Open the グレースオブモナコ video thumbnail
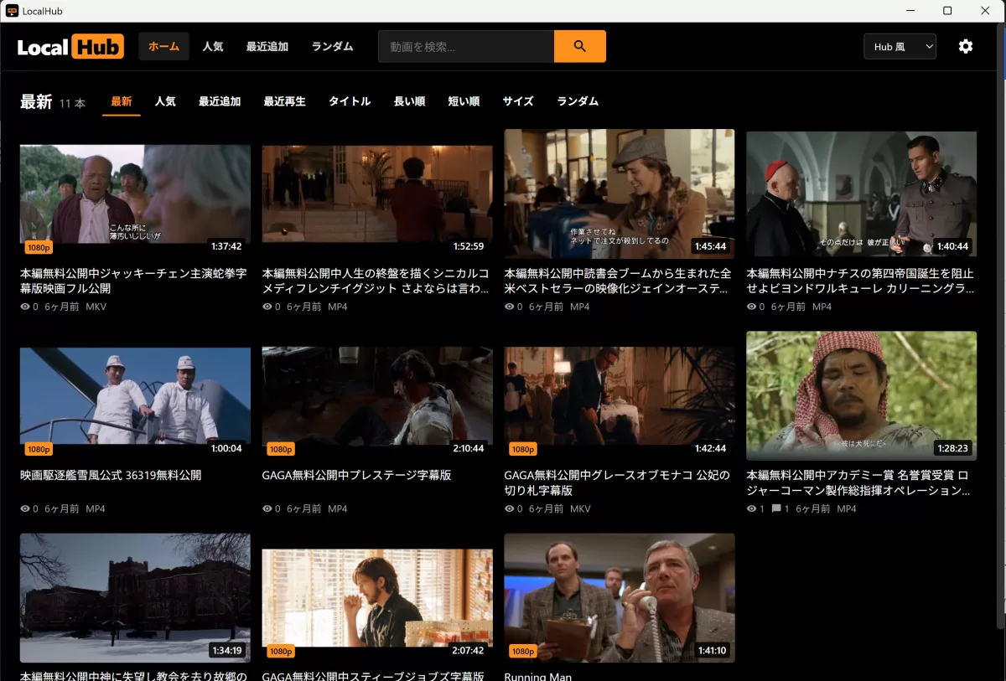 click(x=620, y=396)
